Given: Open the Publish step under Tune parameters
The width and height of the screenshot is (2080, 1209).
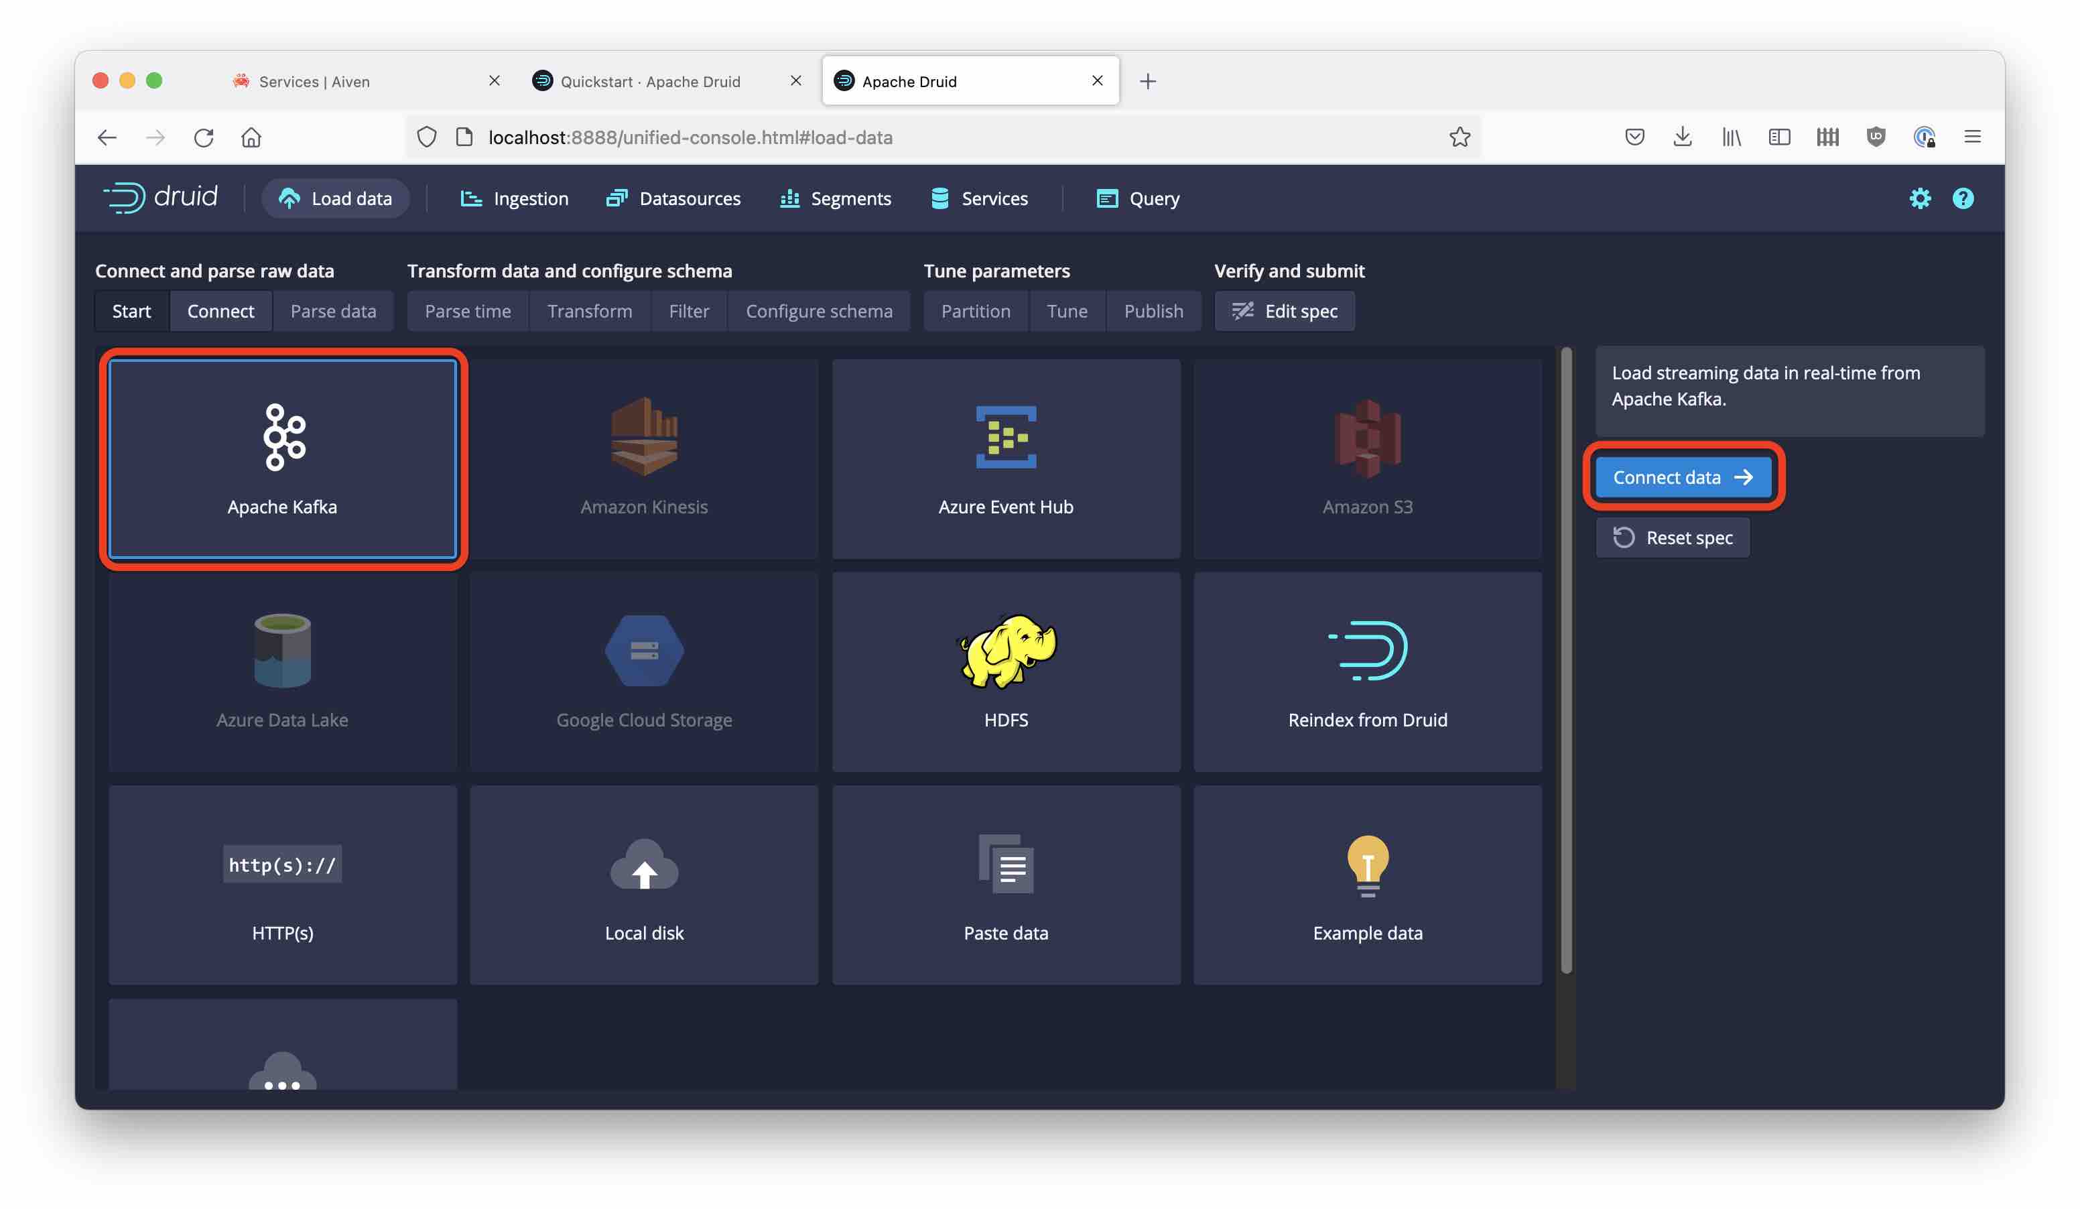Looking at the screenshot, I should [x=1154, y=311].
